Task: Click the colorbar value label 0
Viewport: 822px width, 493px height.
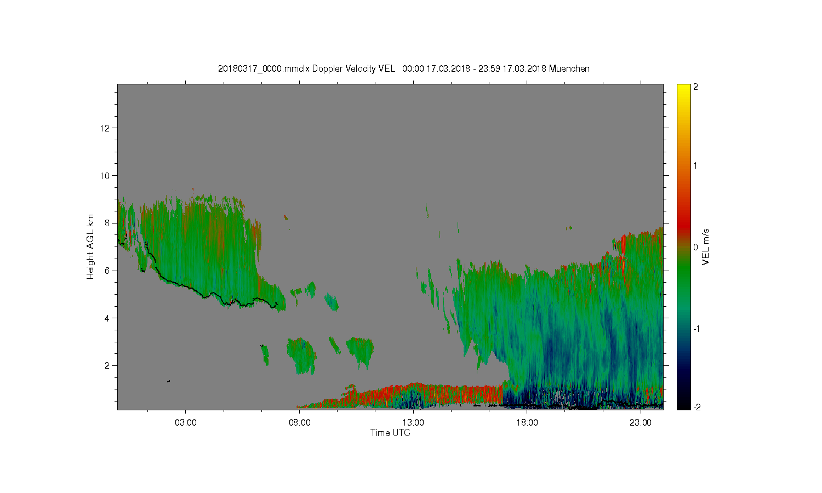Action: (x=696, y=248)
